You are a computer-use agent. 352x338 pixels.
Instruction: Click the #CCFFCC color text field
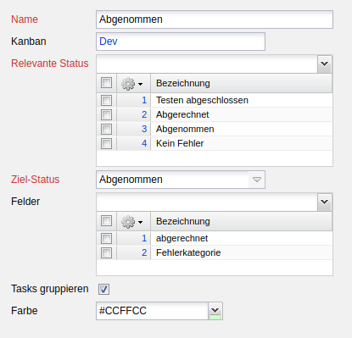153,311
